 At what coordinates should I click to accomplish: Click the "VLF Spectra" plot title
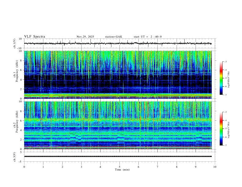click(x=35, y=37)
